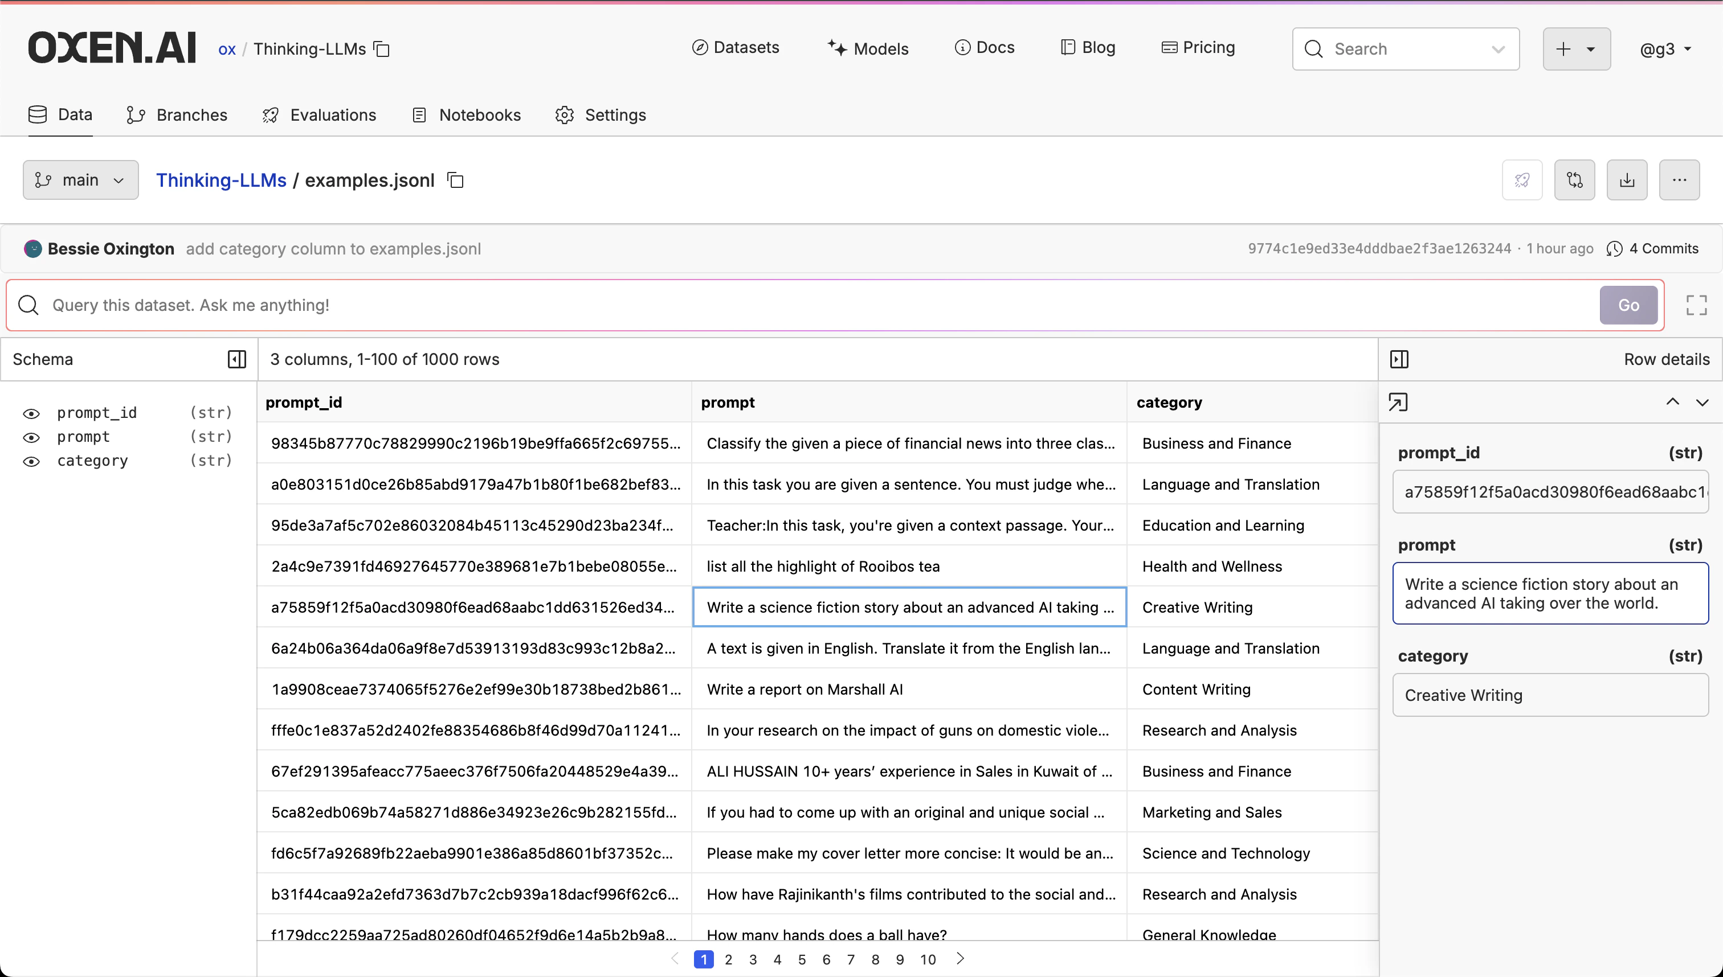Click the dataset query input field
The width and height of the screenshot is (1723, 977).
(x=806, y=305)
